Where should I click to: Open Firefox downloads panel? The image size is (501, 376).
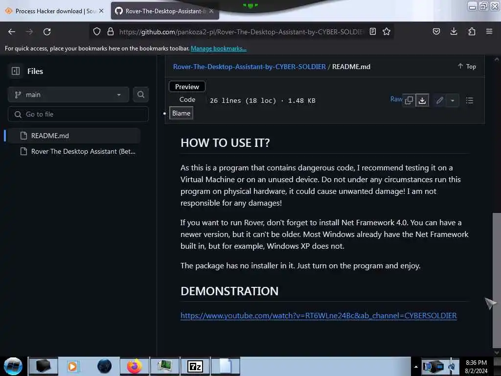[454, 31]
